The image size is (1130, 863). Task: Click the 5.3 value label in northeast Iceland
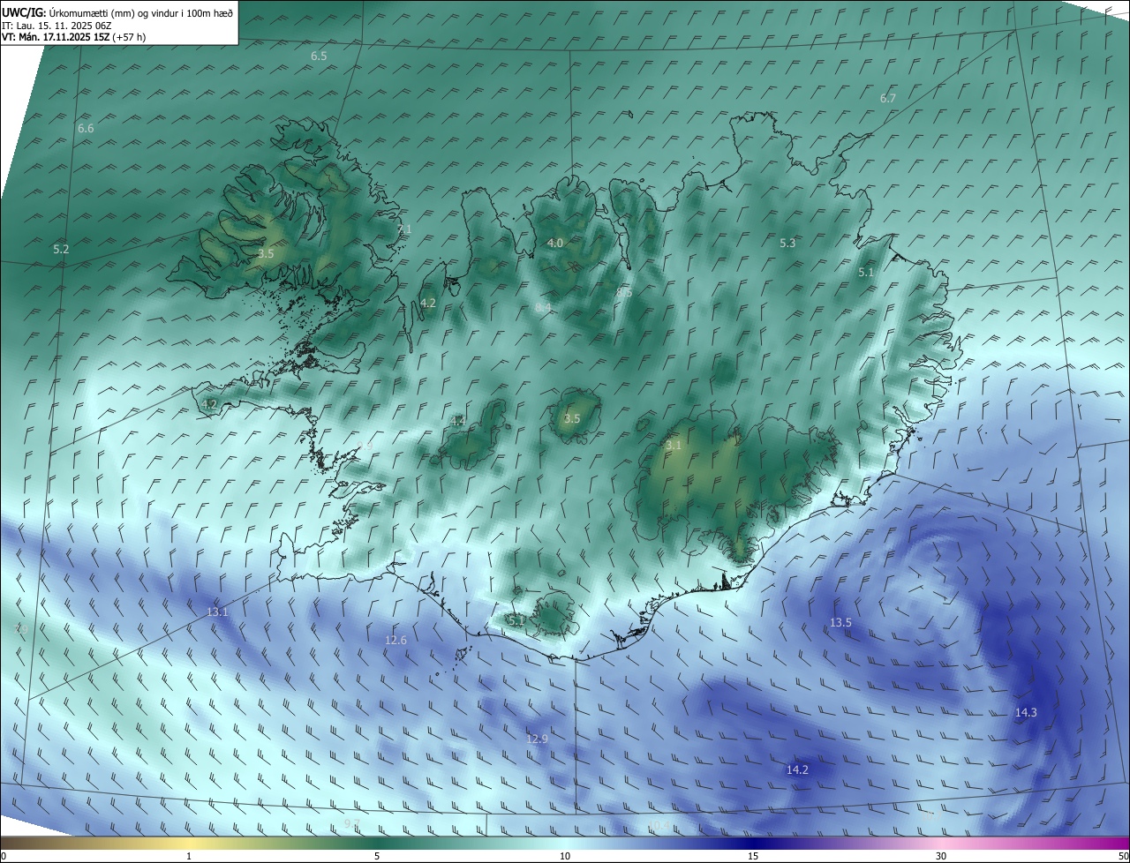click(x=788, y=243)
